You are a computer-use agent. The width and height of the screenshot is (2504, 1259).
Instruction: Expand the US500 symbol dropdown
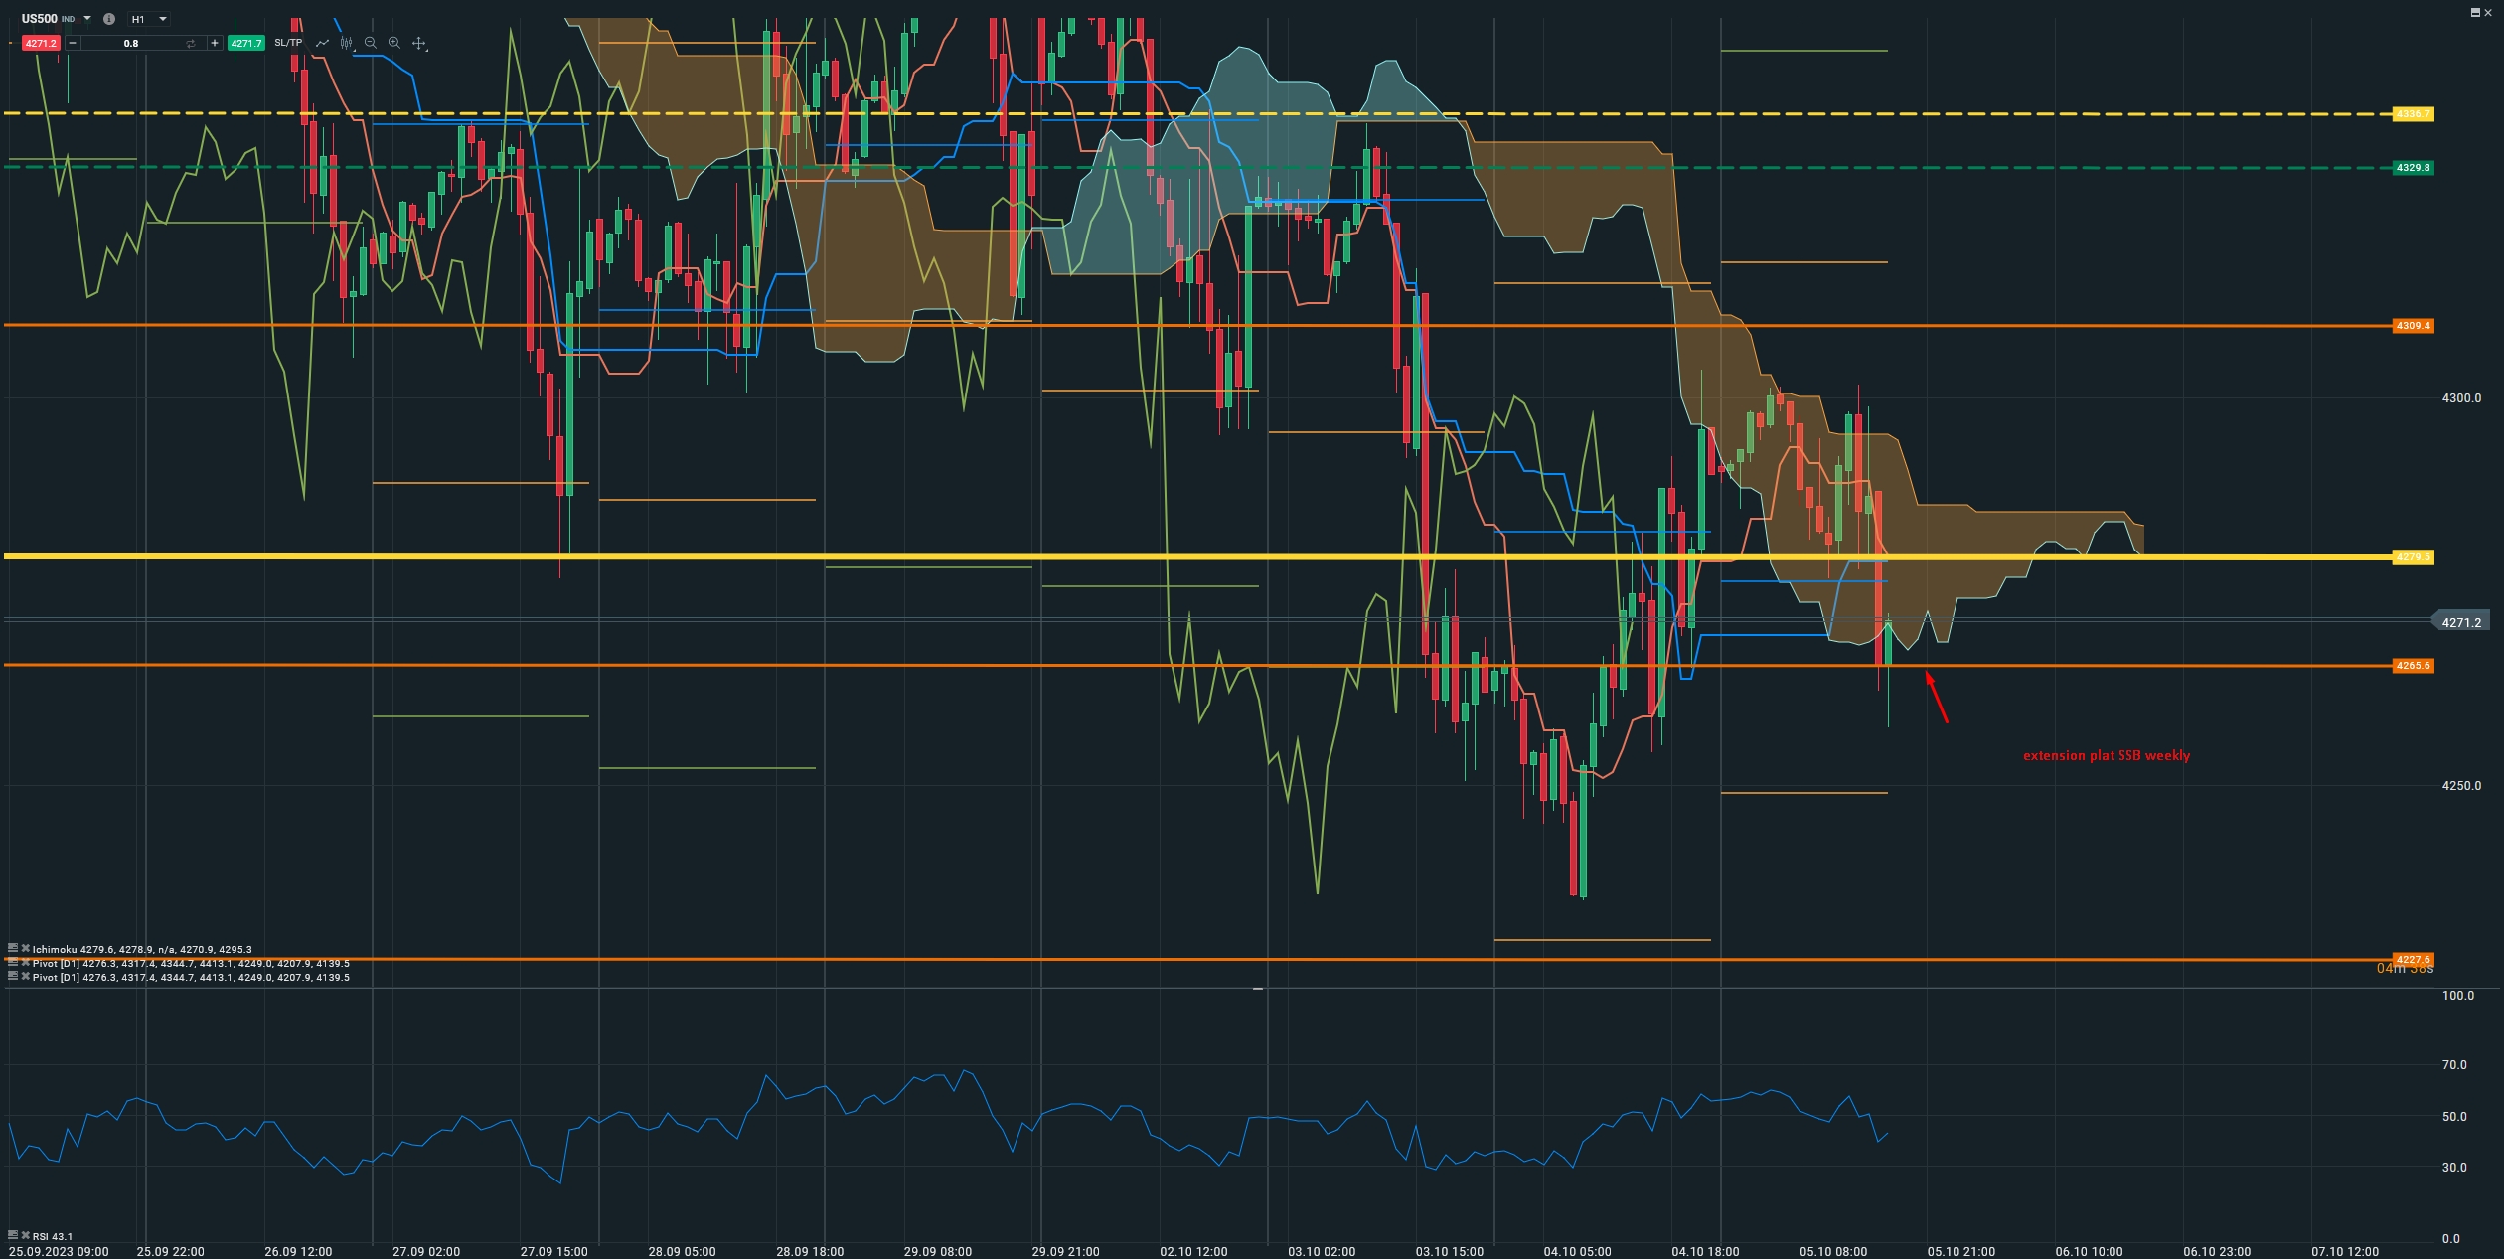coord(87,19)
